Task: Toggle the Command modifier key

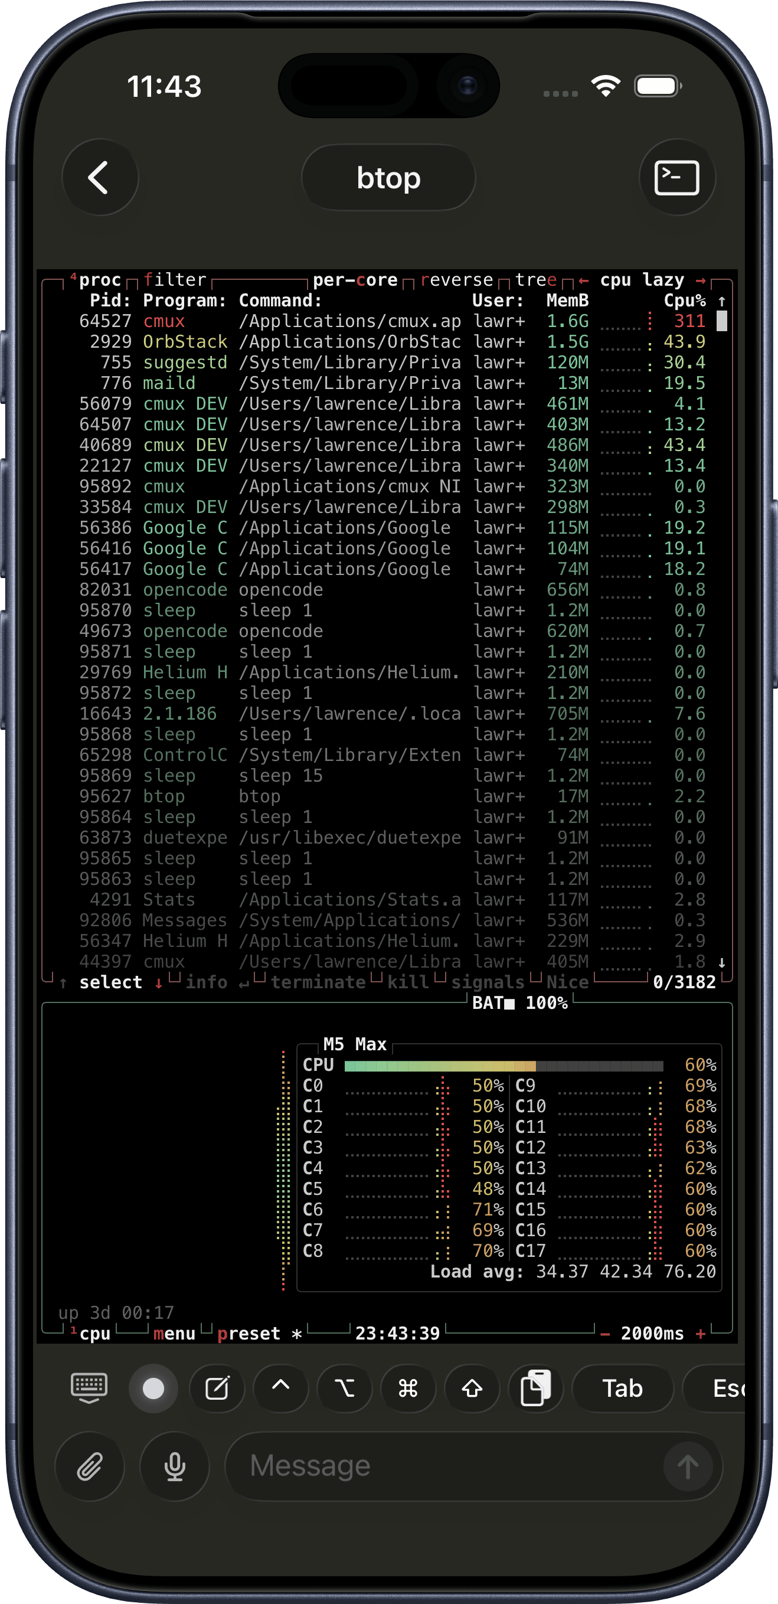Action: (408, 1389)
